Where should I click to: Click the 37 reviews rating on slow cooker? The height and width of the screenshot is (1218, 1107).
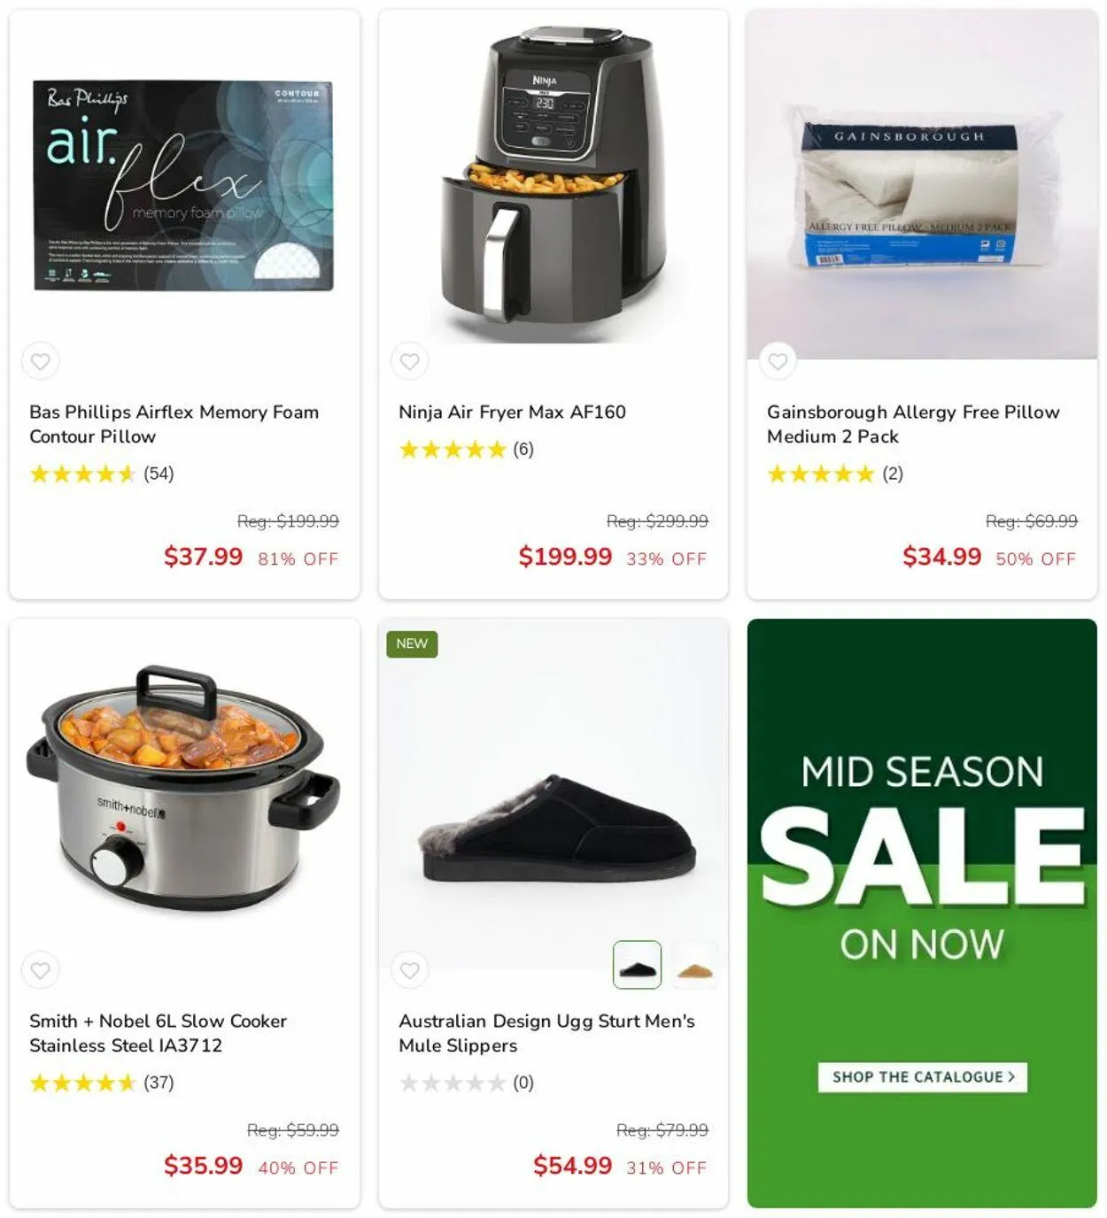[x=102, y=1083]
